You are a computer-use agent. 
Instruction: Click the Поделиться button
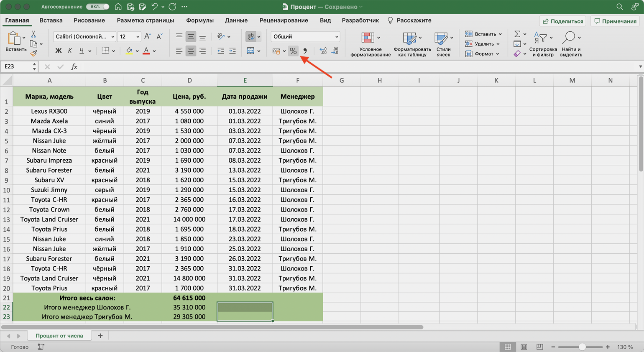coord(563,21)
